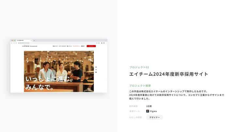The image size is (235, 132).
Task: Click the URL in the address bar
Action: [x=24, y=43]
